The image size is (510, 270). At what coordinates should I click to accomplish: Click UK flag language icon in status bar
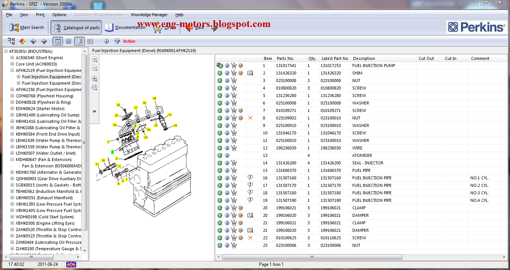[x=71, y=264]
